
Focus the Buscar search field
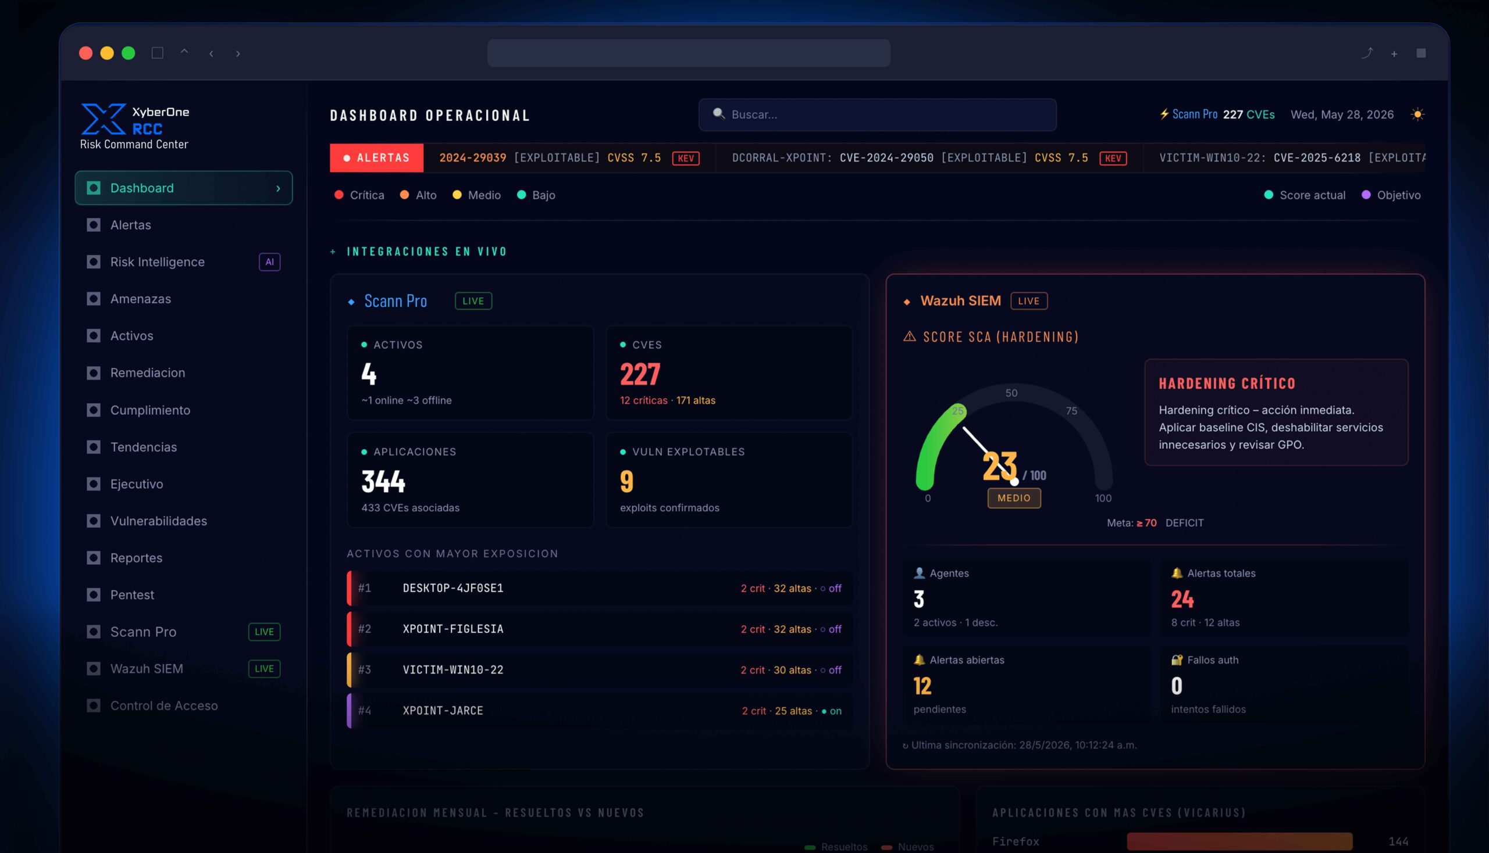pyautogui.click(x=877, y=115)
